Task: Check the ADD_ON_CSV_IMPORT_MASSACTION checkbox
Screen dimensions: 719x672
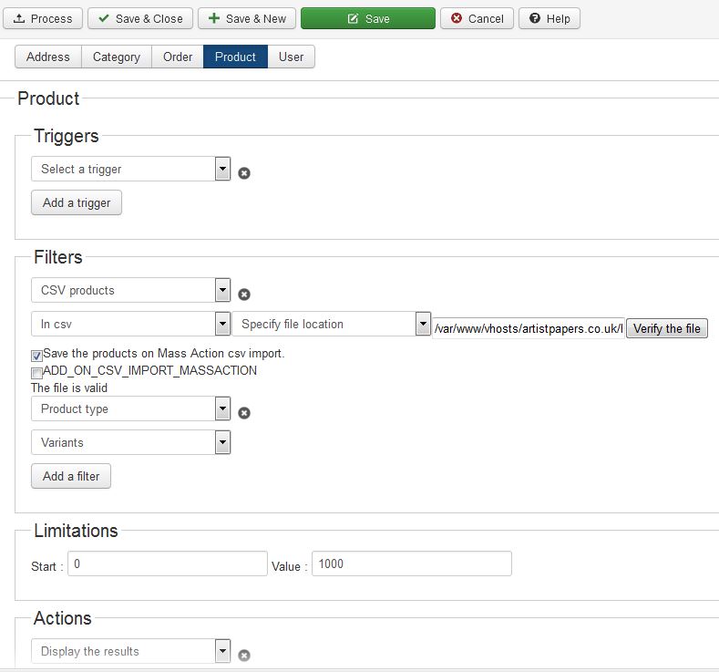Action: pyautogui.click(x=36, y=372)
